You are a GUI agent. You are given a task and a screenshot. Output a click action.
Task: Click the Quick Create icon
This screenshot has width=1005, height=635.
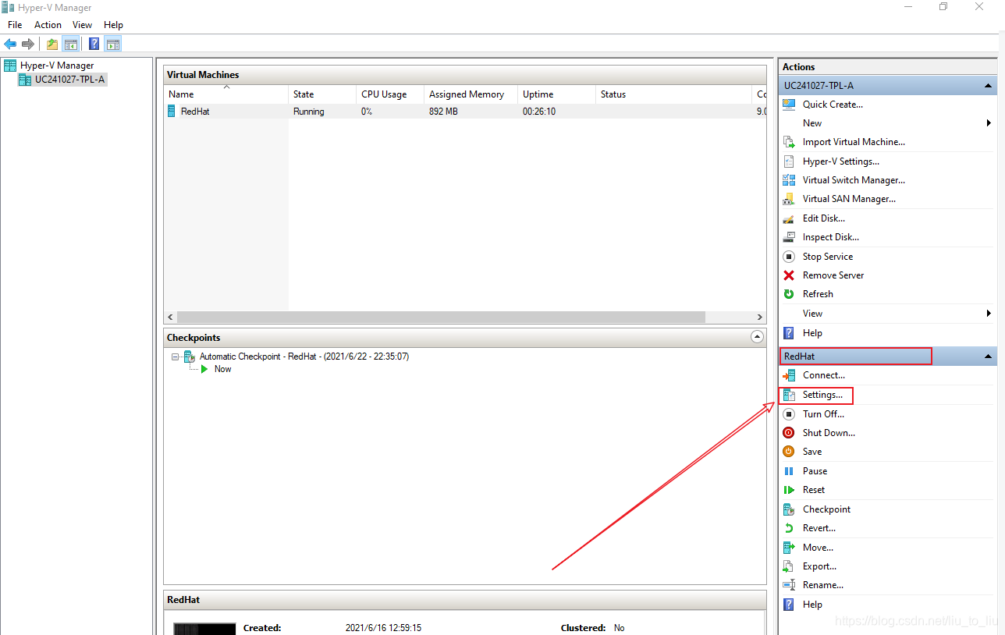click(789, 105)
